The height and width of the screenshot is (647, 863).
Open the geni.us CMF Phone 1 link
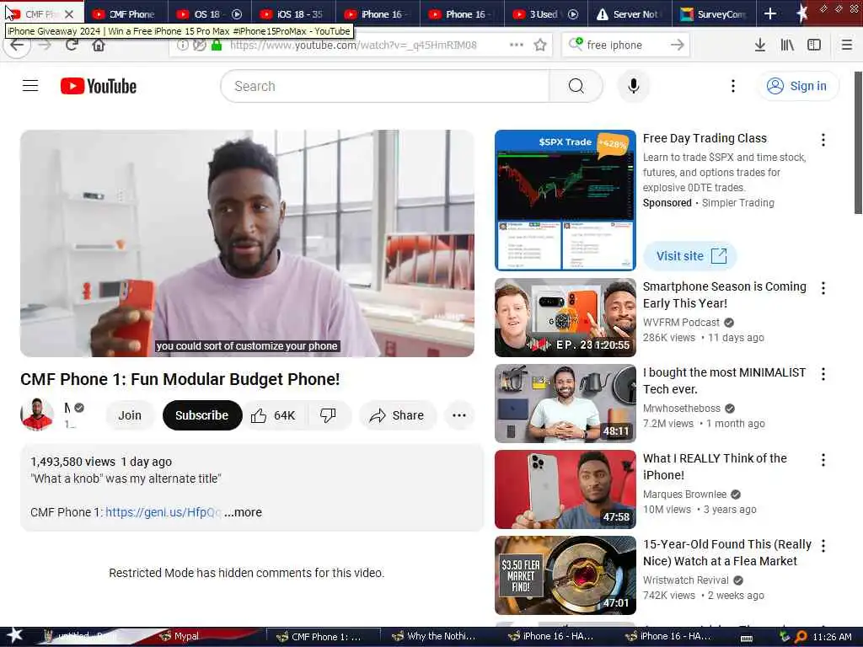[x=163, y=512]
